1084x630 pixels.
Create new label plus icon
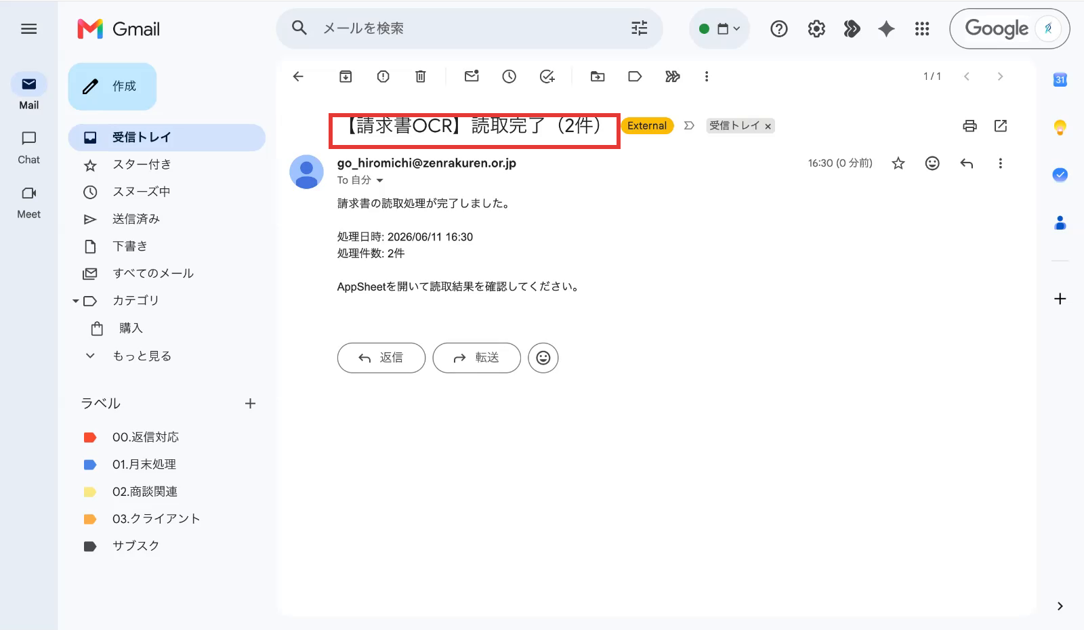point(250,404)
